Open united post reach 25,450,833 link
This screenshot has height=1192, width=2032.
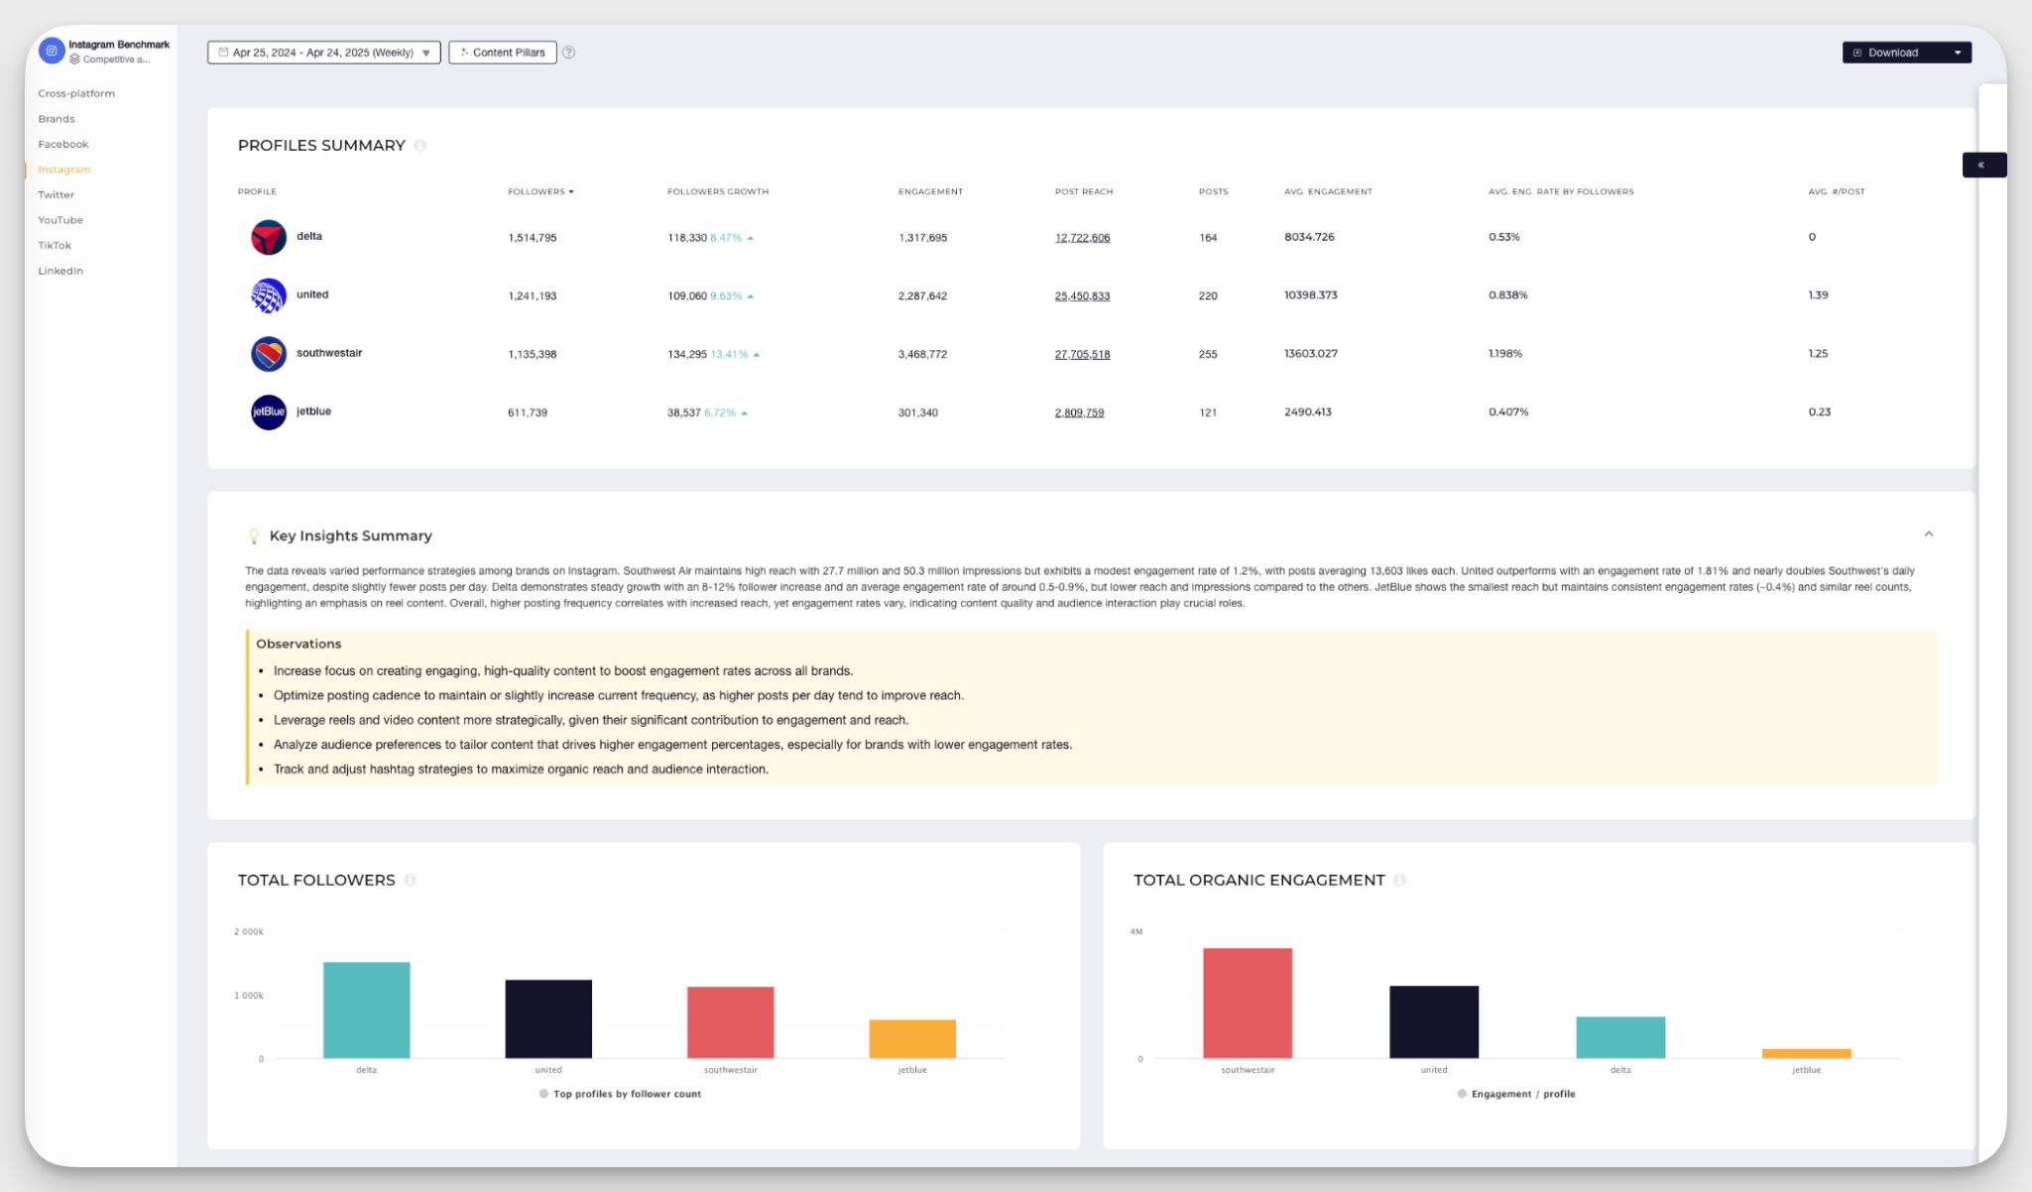click(1082, 296)
